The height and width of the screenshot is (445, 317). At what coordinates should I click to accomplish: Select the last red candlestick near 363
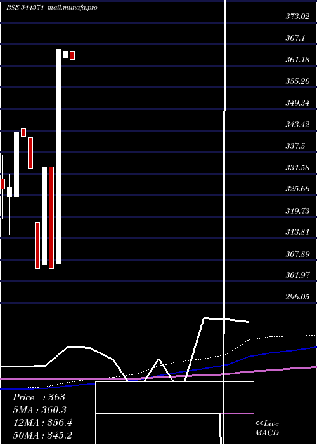pyautogui.click(x=72, y=56)
